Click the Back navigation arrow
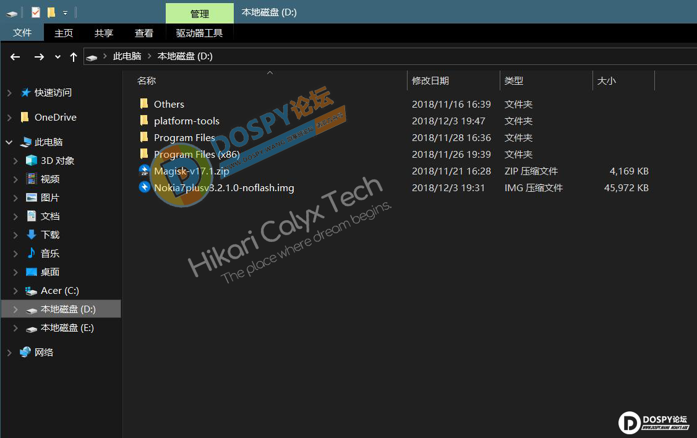The height and width of the screenshot is (438, 697). pyautogui.click(x=15, y=56)
